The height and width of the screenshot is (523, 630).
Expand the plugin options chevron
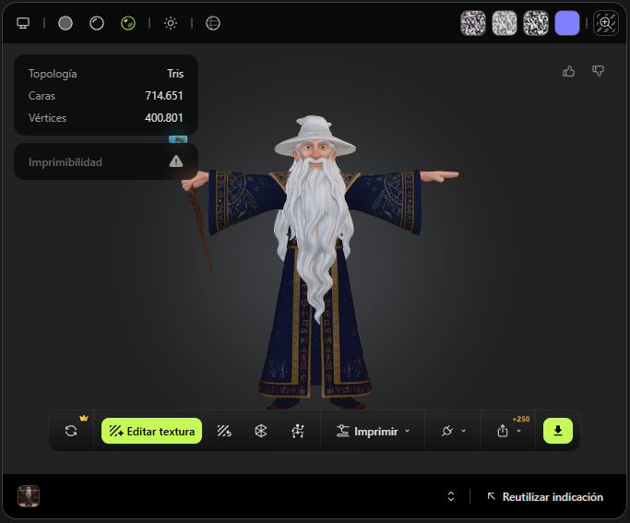[463, 431]
